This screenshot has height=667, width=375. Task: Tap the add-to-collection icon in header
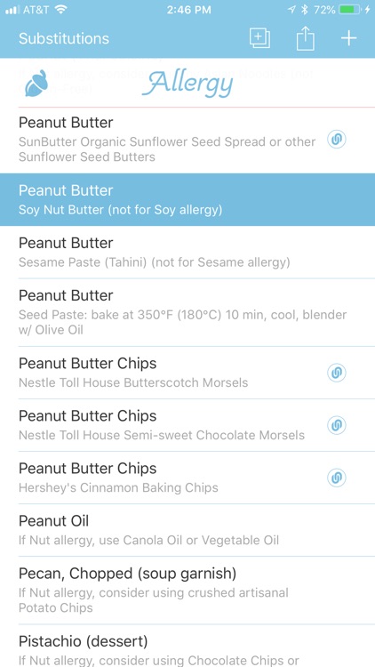coord(259,39)
